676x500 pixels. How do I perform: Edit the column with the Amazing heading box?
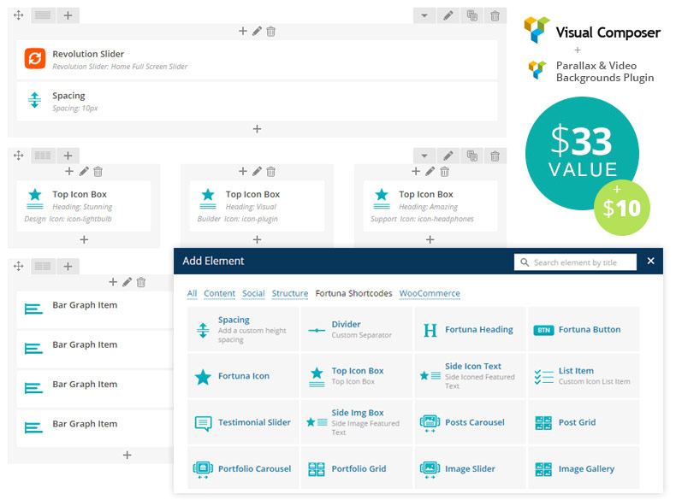click(430, 172)
